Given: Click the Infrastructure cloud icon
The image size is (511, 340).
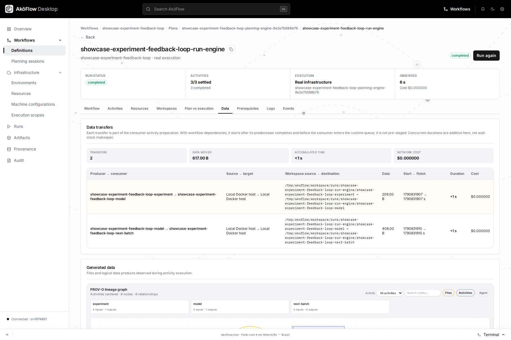Looking at the screenshot, I should click(9, 73).
